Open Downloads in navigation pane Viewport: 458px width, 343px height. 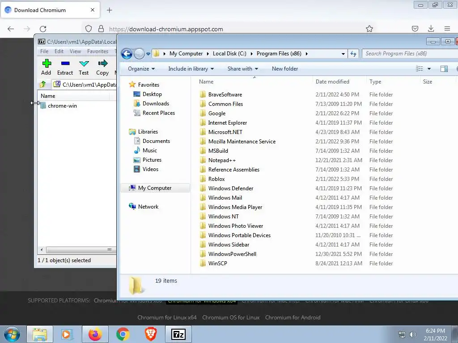[x=151, y=104]
